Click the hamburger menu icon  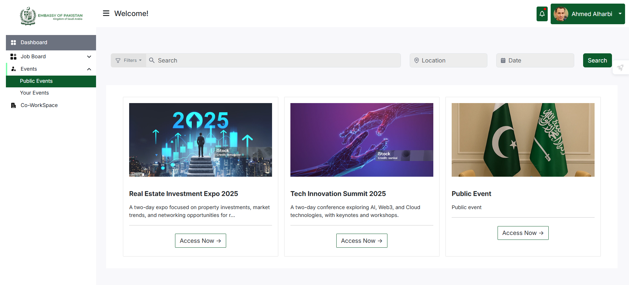106,13
